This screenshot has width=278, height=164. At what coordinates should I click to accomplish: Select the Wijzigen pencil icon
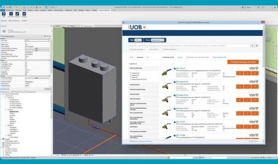pos(17,14)
